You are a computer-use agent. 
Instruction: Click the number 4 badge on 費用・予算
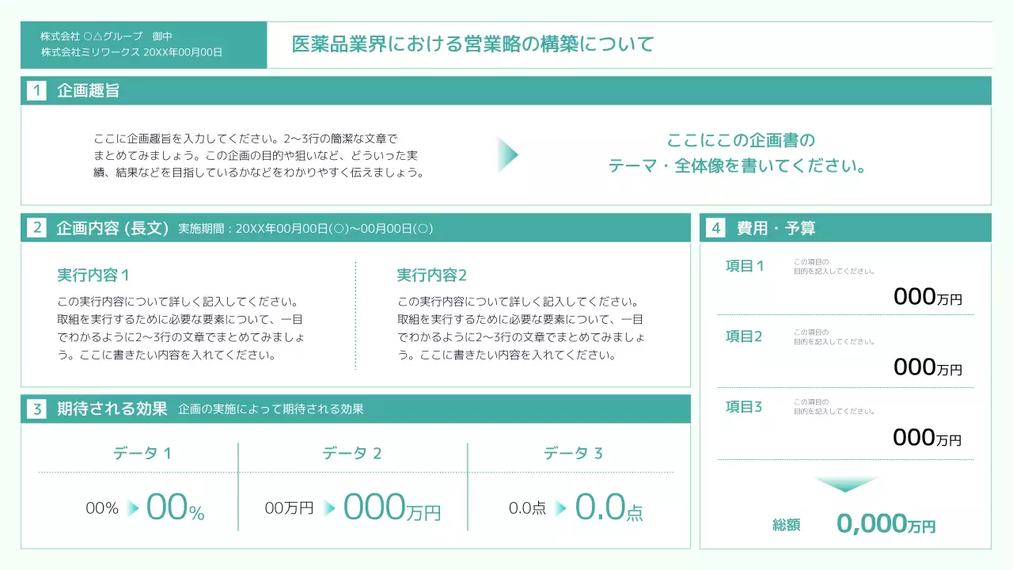click(x=715, y=228)
